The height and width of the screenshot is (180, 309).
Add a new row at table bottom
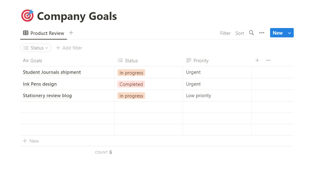(31, 141)
